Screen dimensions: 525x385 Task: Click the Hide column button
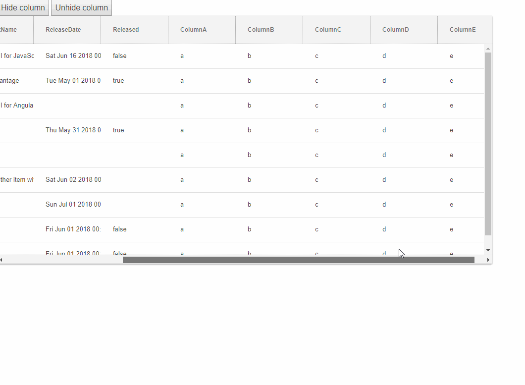24,7
